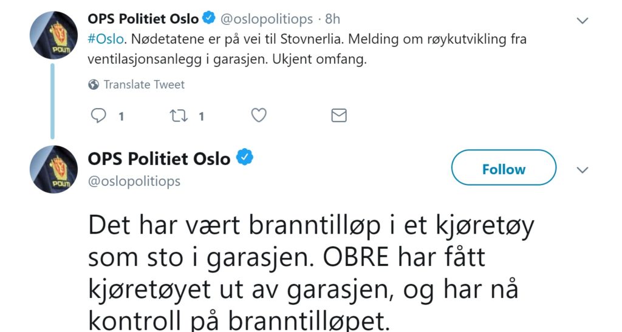Open the #Oslo hashtag

pyautogui.click(x=107, y=39)
